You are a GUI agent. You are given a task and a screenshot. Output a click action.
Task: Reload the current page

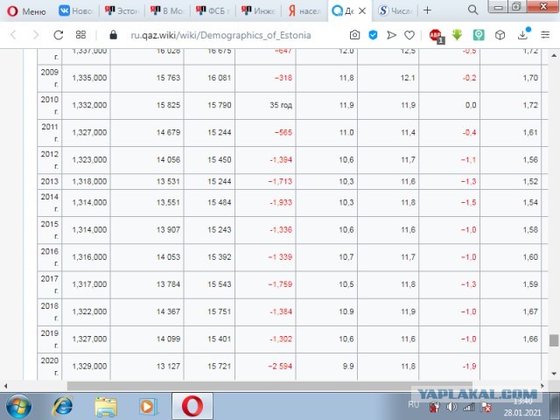point(59,35)
